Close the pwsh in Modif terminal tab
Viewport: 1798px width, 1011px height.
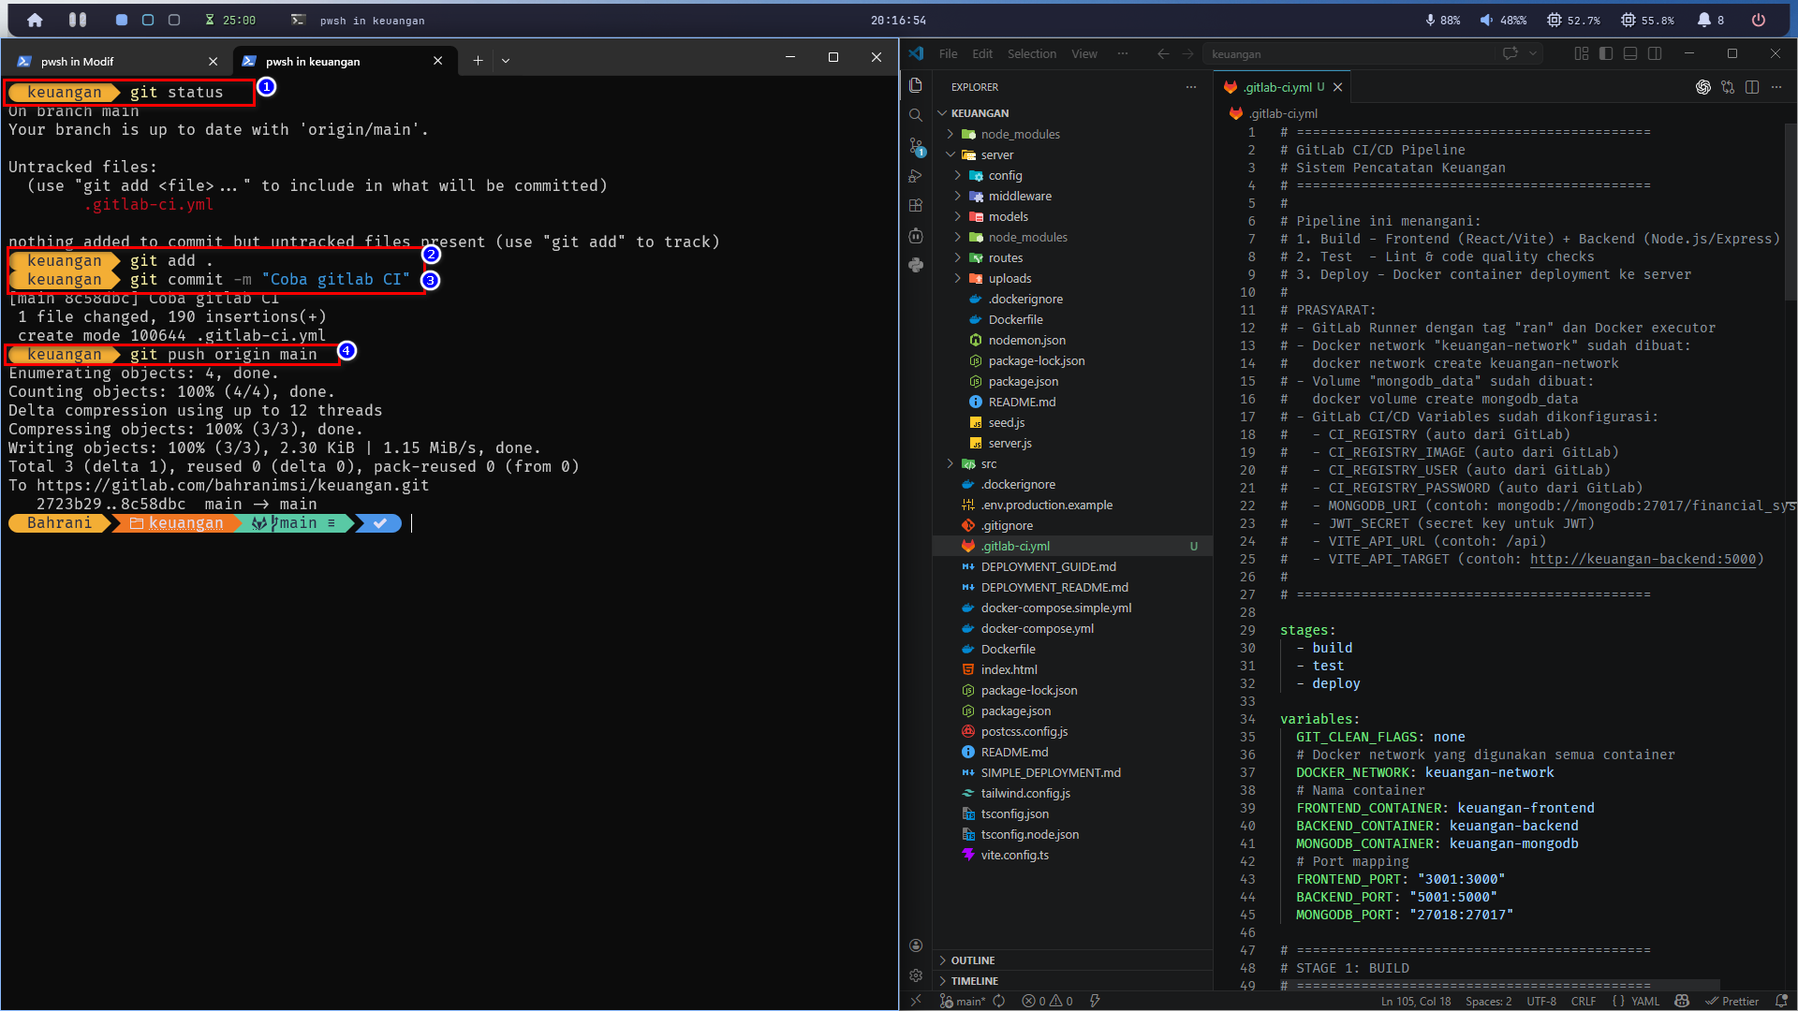pyautogui.click(x=213, y=61)
